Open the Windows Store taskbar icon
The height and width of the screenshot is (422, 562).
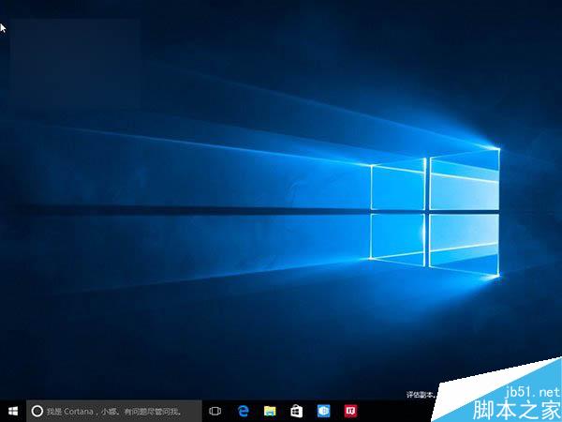tap(296, 412)
